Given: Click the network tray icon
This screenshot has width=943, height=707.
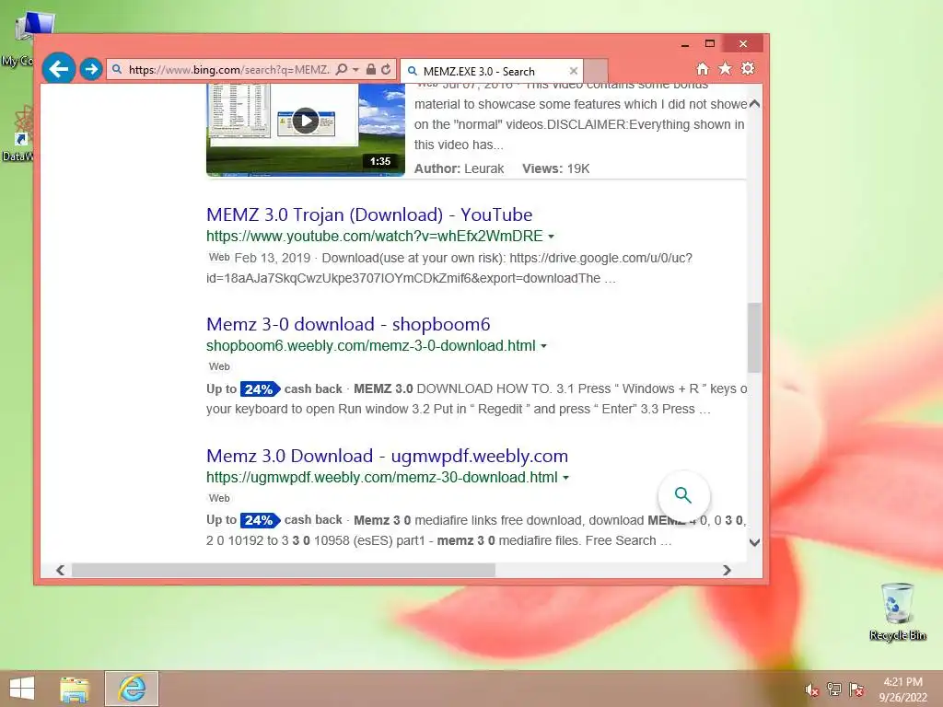Looking at the screenshot, I should click(834, 690).
